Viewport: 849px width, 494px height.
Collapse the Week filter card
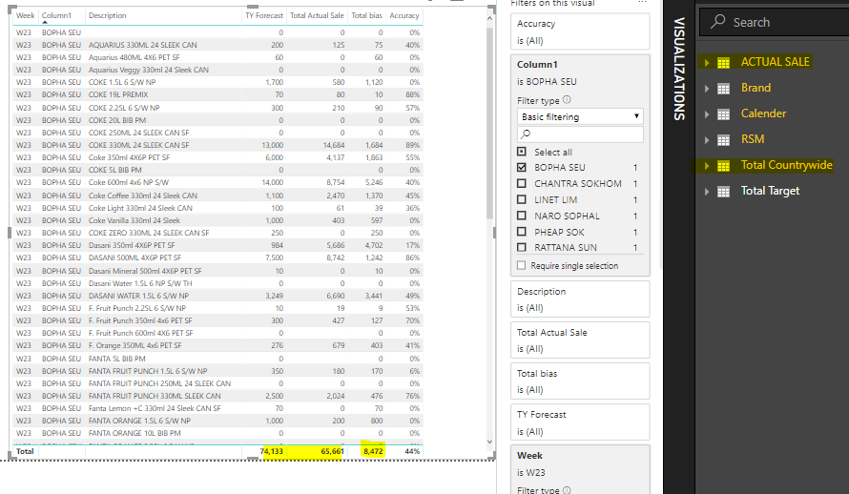(529, 456)
